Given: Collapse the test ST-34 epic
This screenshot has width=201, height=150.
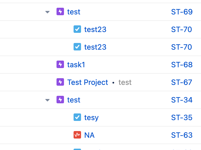Looking at the screenshot, I should point(47,100).
